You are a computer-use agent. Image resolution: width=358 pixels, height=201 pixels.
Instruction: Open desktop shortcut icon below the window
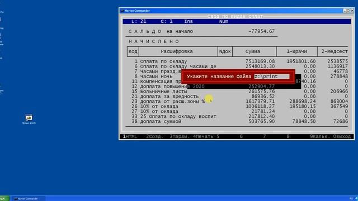pyautogui.click(x=29, y=119)
